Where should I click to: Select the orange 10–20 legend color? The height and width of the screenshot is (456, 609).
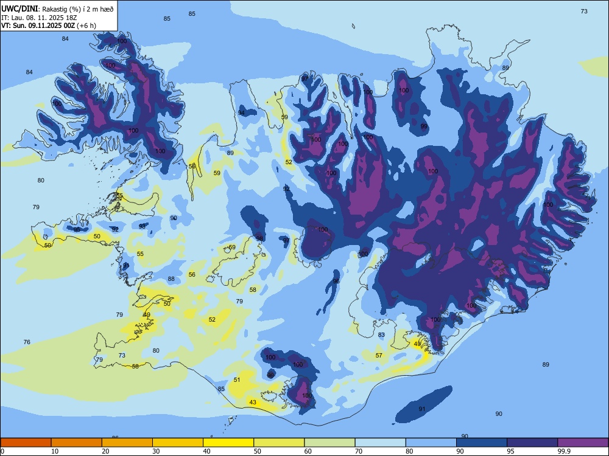[77, 443]
